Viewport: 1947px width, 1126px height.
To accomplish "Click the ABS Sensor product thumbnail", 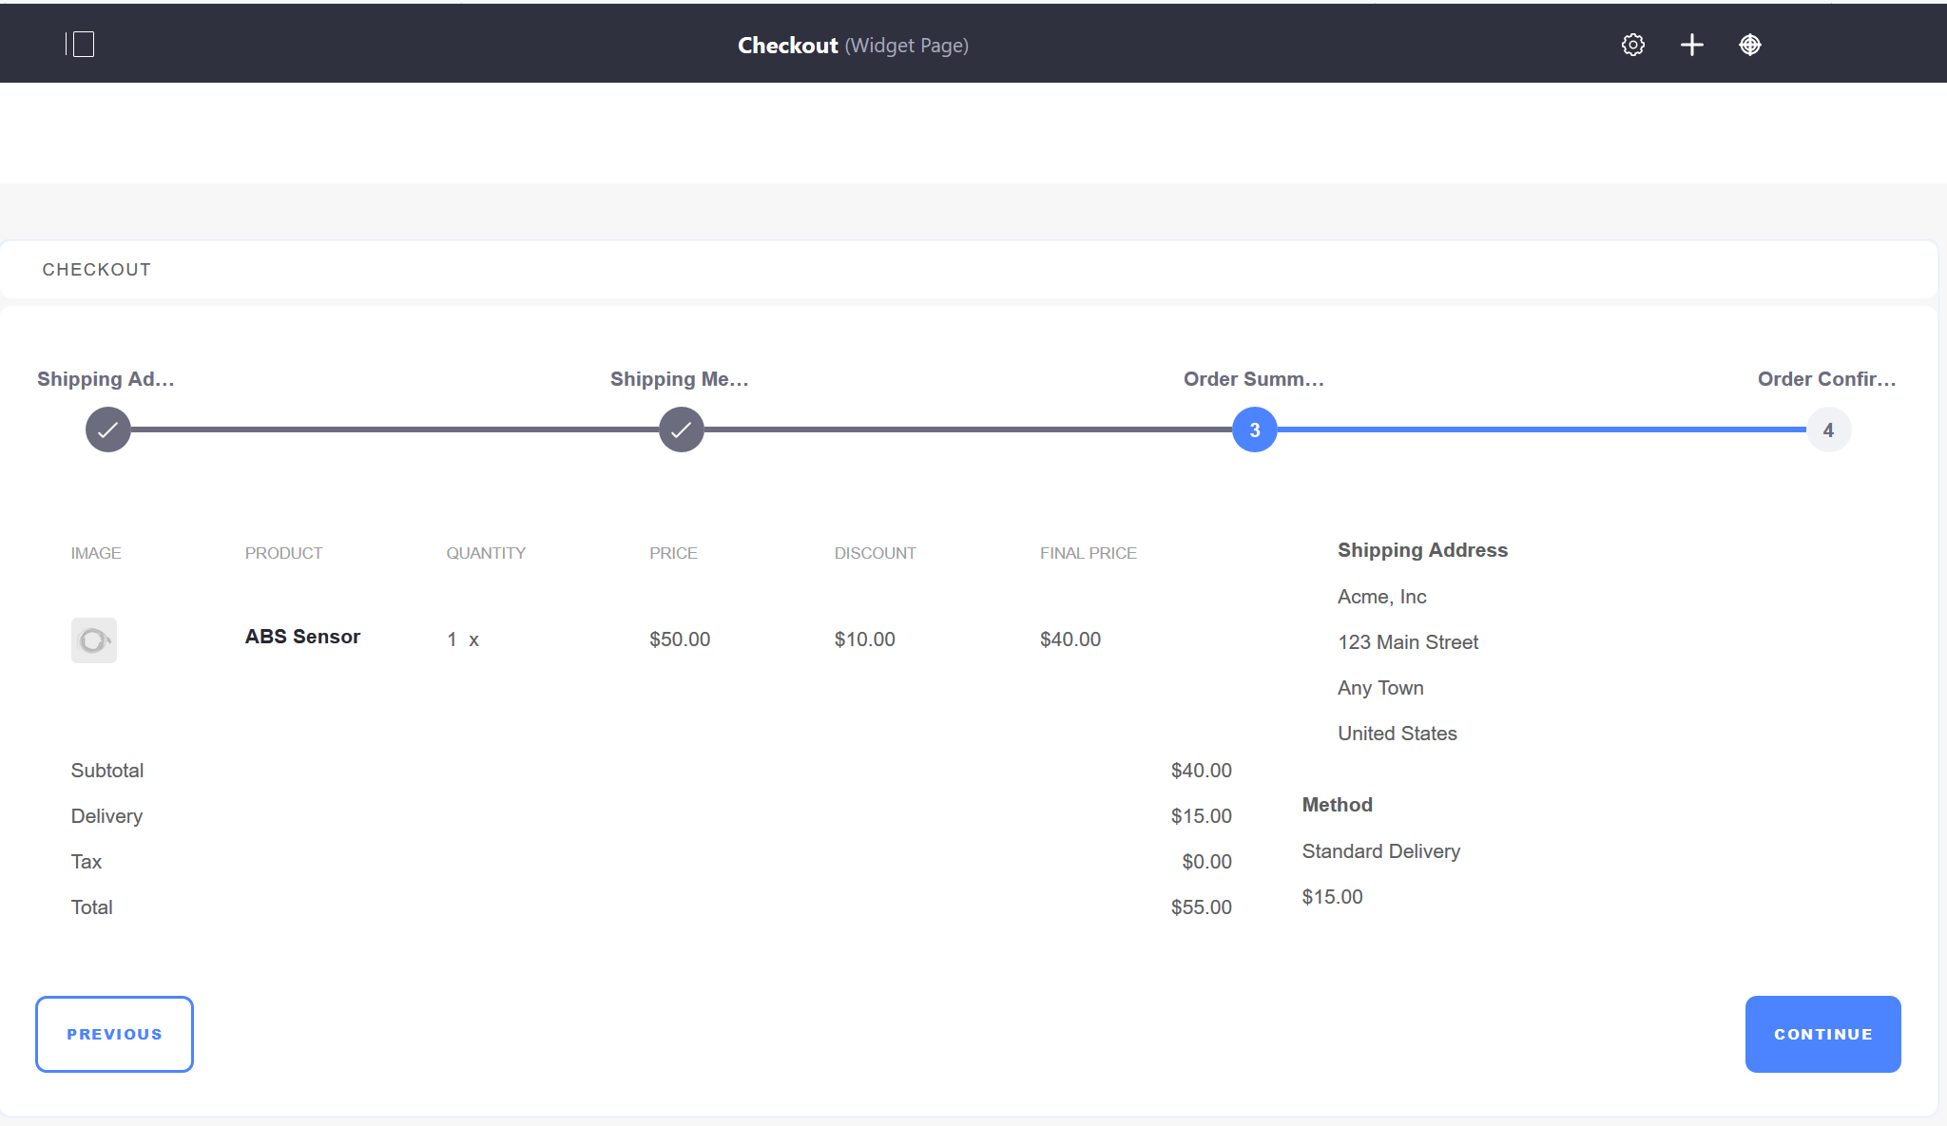I will (x=94, y=639).
